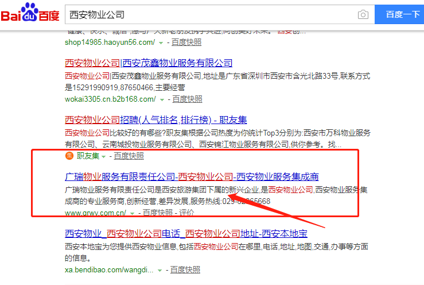Viewport: 424px width, 285px height.
Task: Expand the dropdown arrow beside 职友集
Action: [x=104, y=156]
